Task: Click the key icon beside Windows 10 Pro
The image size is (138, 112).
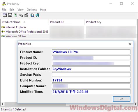Action: pos(3,36)
